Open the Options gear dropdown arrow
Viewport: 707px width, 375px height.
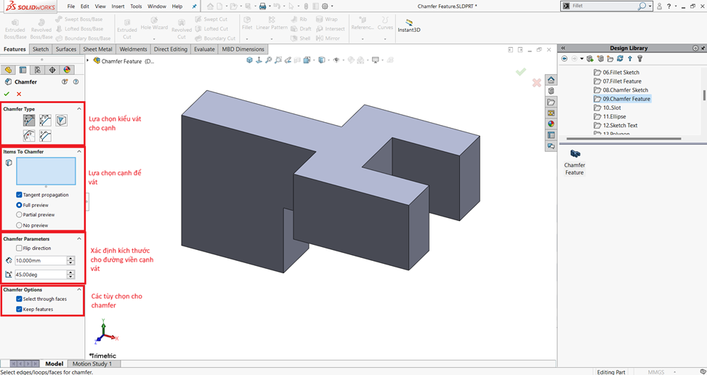[332, 7]
